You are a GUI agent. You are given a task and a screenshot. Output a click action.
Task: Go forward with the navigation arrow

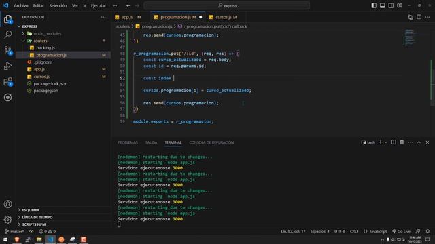(137, 5)
